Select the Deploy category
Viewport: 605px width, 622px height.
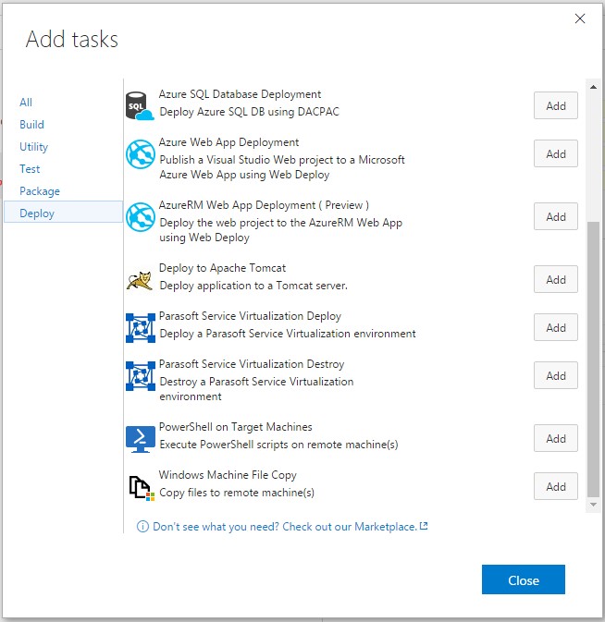[63, 212]
